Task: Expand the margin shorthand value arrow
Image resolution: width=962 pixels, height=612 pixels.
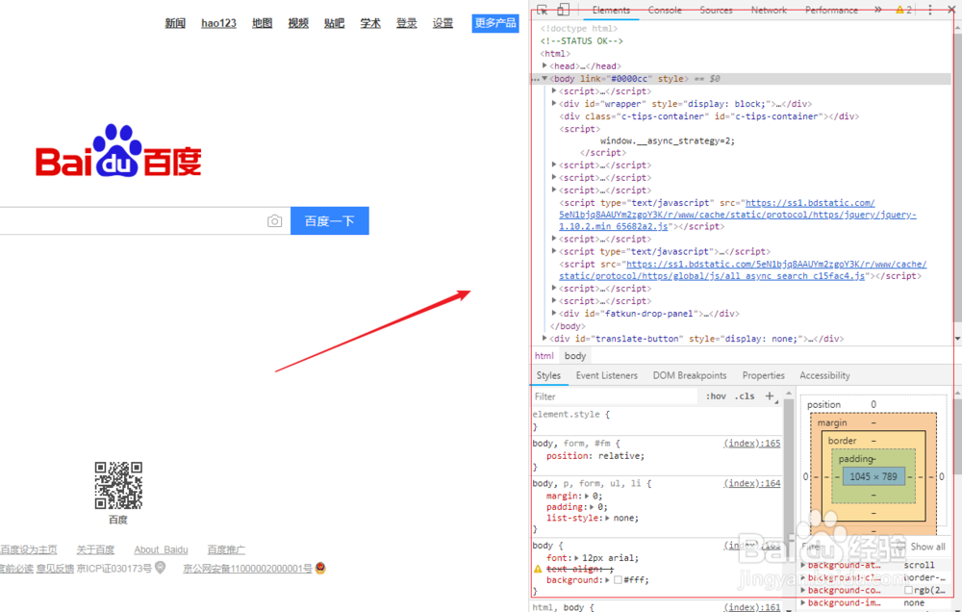Action: [x=587, y=496]
